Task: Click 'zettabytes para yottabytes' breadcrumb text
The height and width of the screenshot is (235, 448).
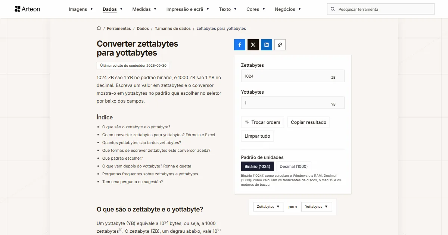Action: coord(221,28)
